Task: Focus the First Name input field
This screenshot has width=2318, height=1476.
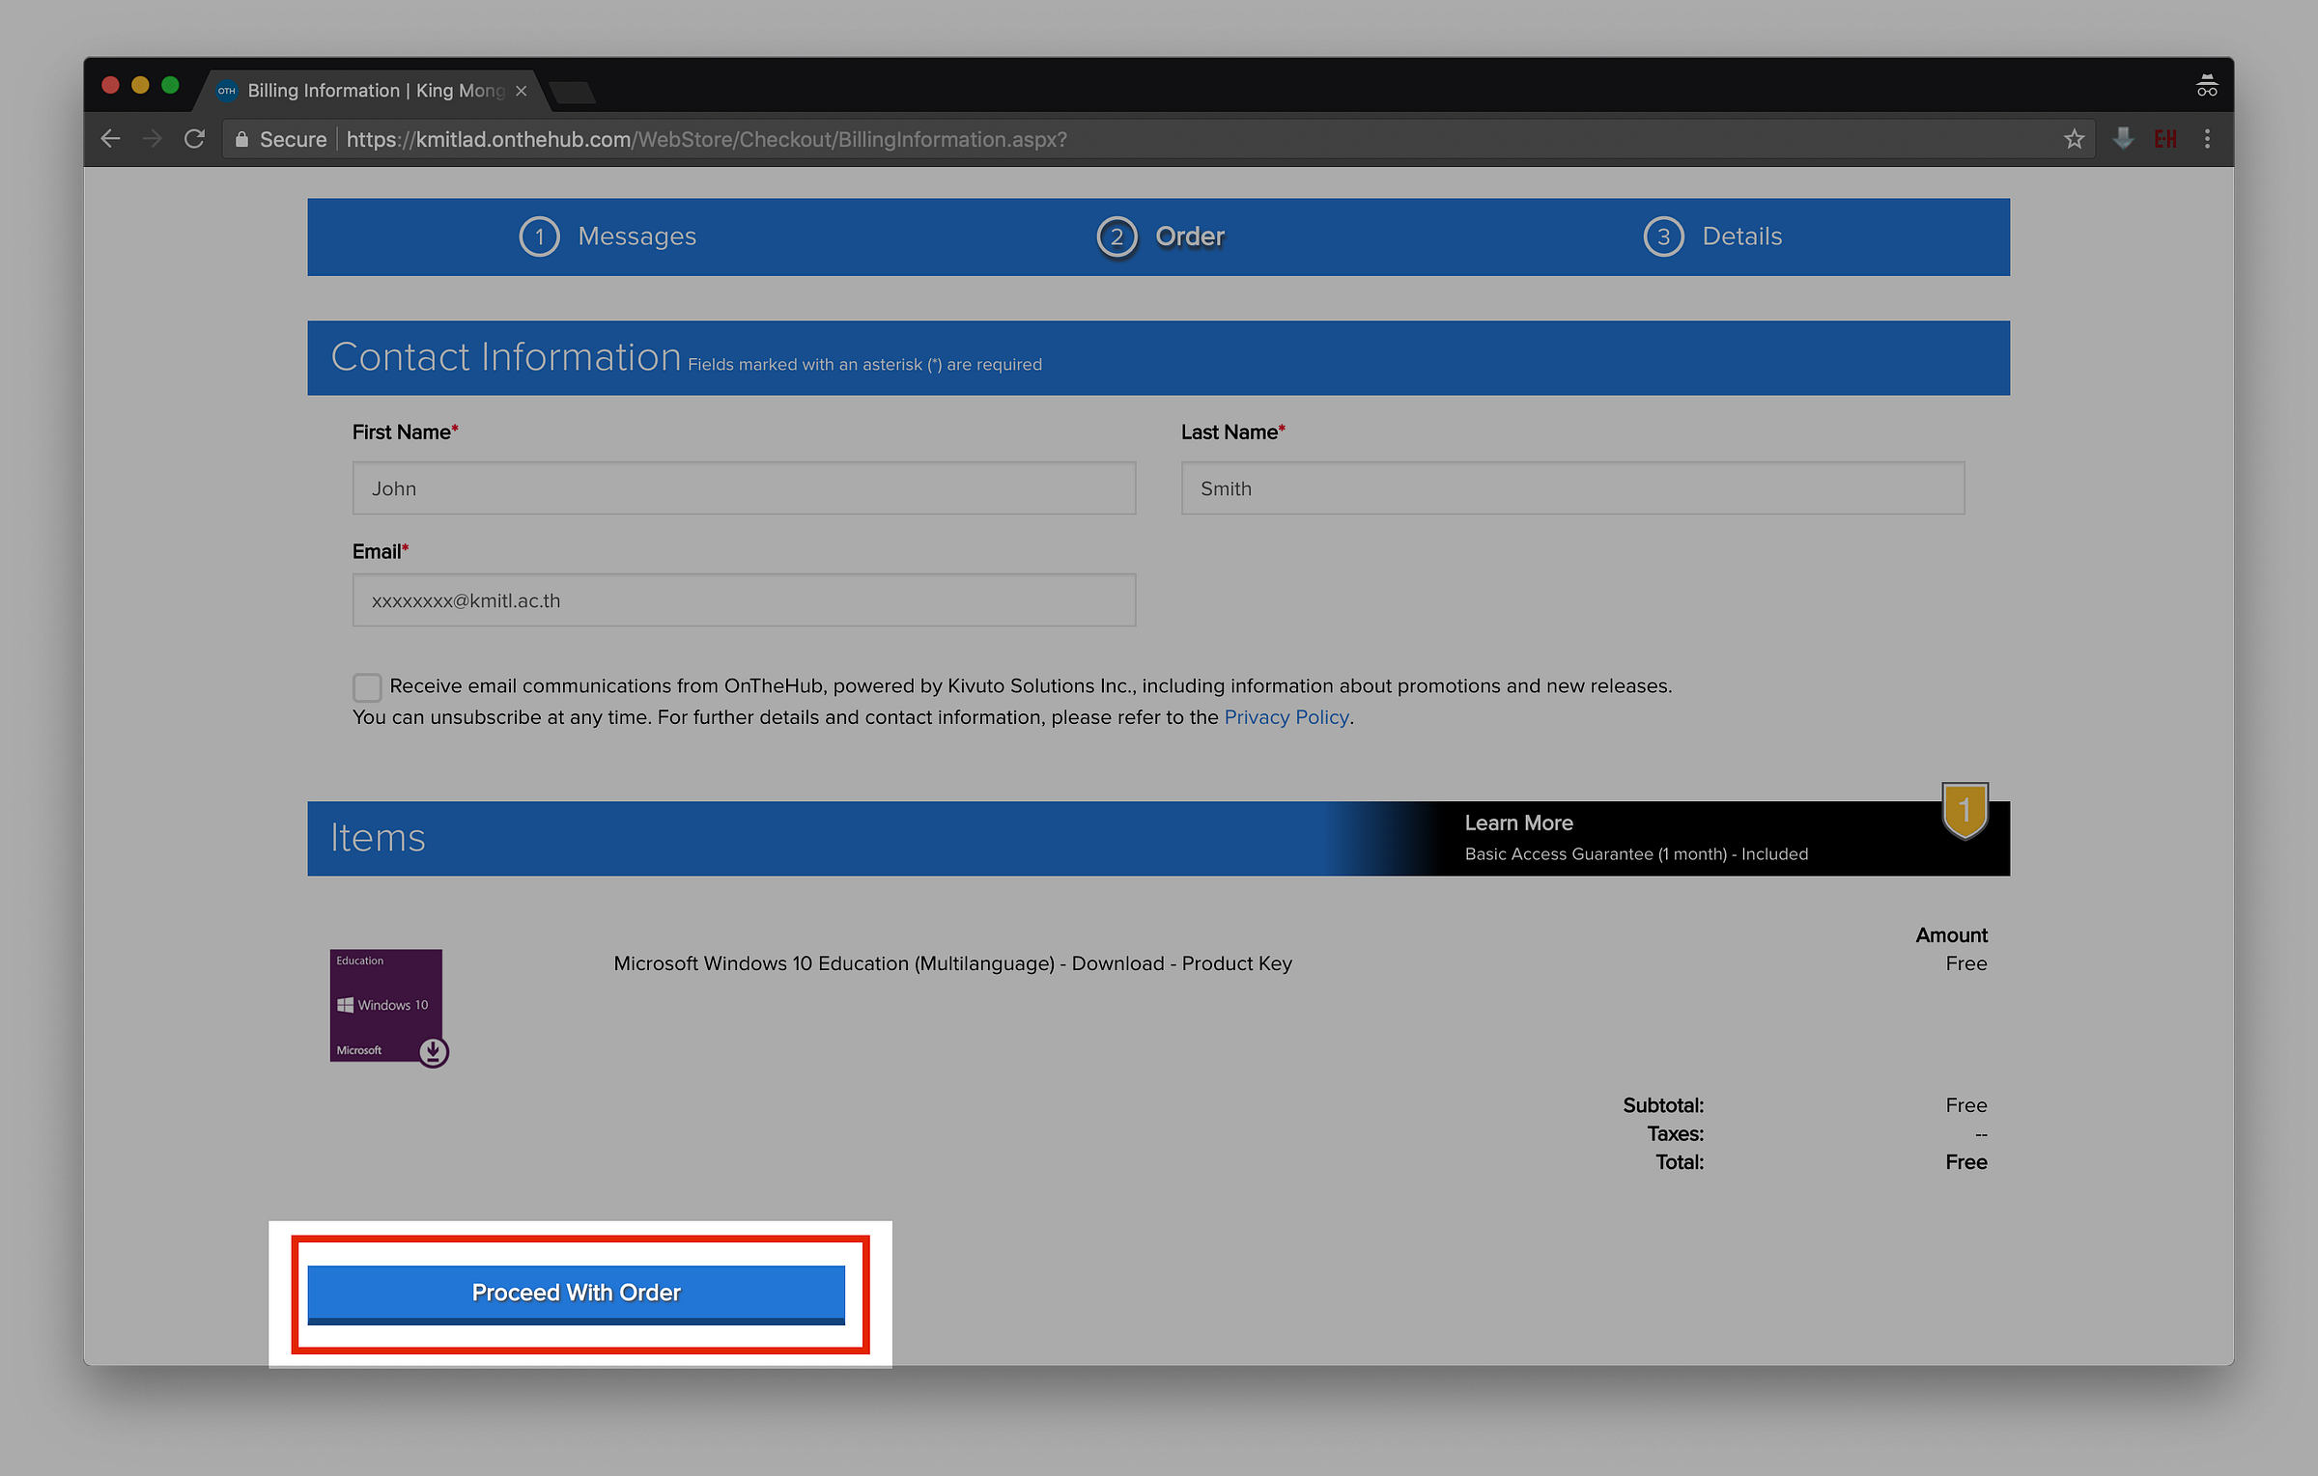Action: click(744, 488)
